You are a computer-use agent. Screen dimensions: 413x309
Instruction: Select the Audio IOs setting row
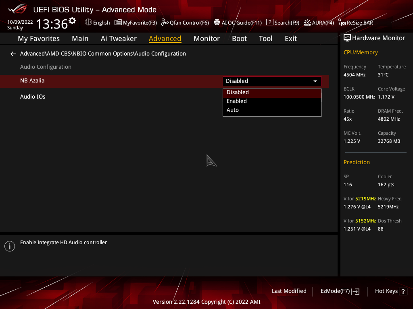33,97
